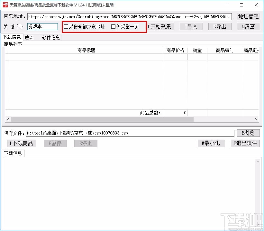Download products with the L下载商品 button
This screenshot has height=231, width=264.
coord(21,143)
